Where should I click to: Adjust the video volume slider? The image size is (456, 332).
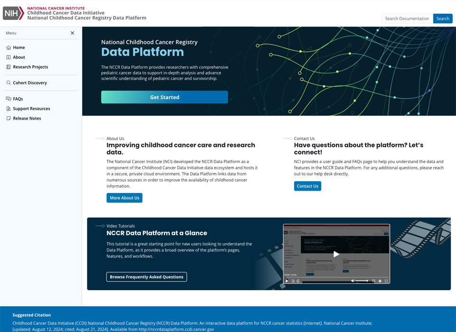pos(361,281)
